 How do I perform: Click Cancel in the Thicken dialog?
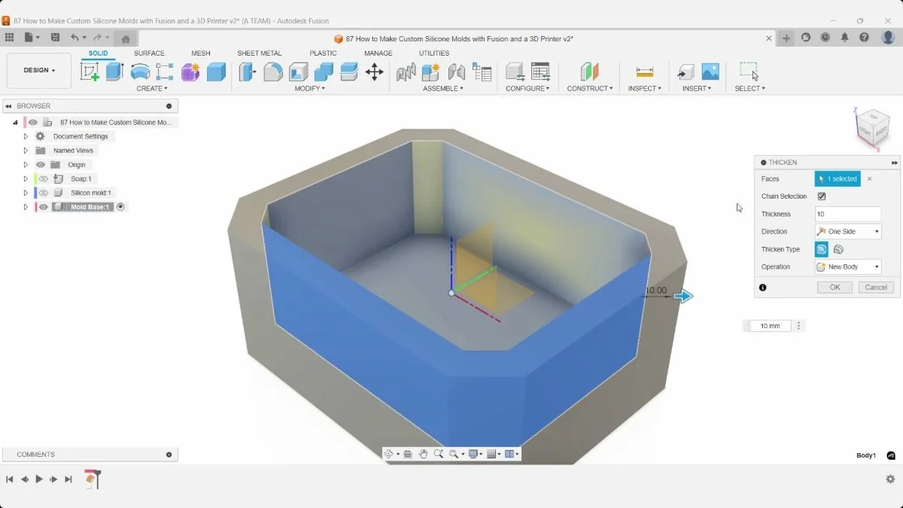pyautogui.click(x=876, y=287)
